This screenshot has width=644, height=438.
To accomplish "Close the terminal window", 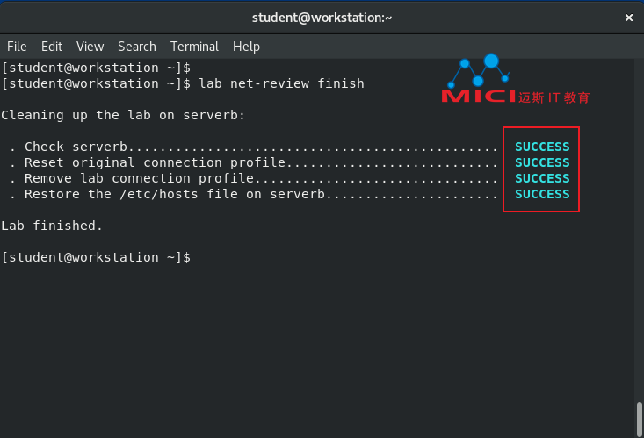I will coord(628,18).
